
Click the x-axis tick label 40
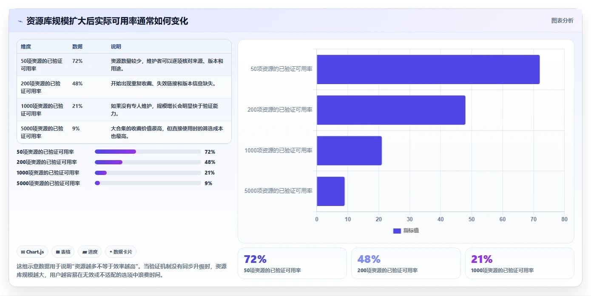point(440,219)
